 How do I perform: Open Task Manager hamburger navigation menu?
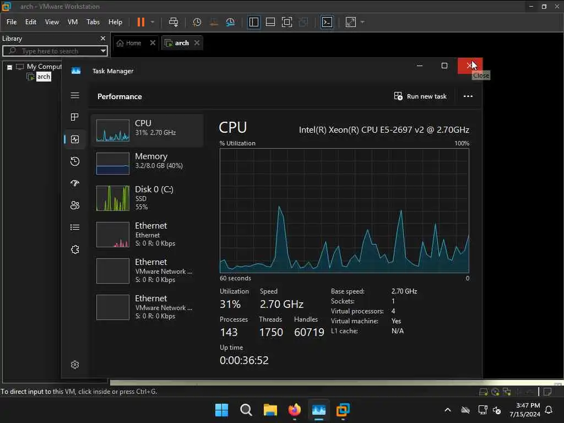[x=75, y=95]
